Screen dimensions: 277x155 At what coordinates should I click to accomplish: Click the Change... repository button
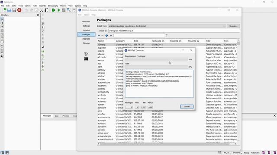click(x=233, y=26)
